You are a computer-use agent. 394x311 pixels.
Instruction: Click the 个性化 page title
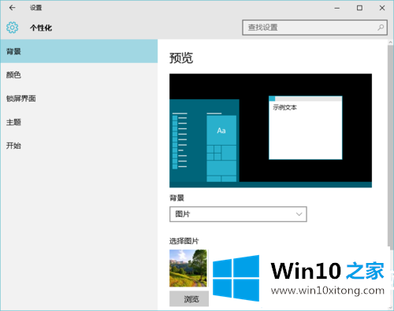pos(41,28)
